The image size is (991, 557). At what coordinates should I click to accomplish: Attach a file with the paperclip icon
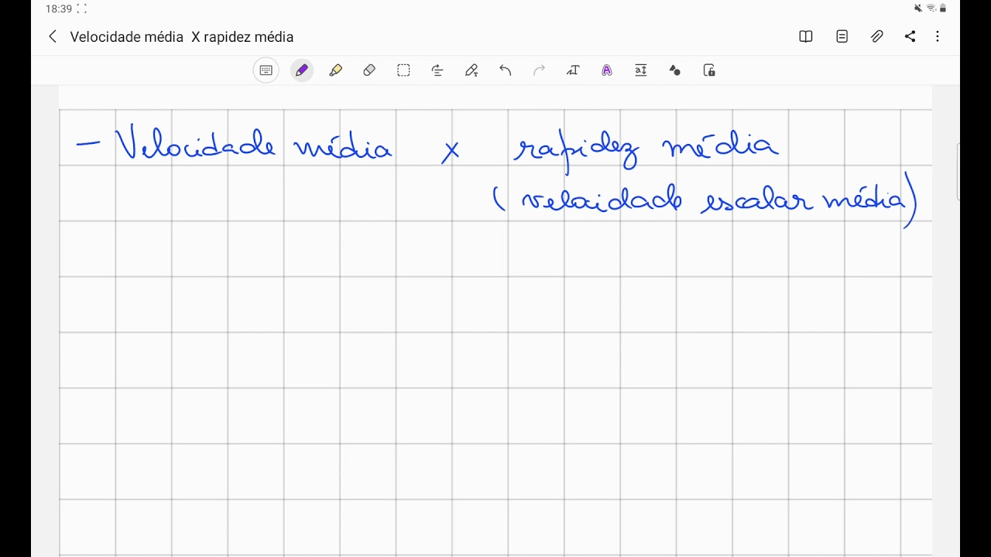[876, 36]
